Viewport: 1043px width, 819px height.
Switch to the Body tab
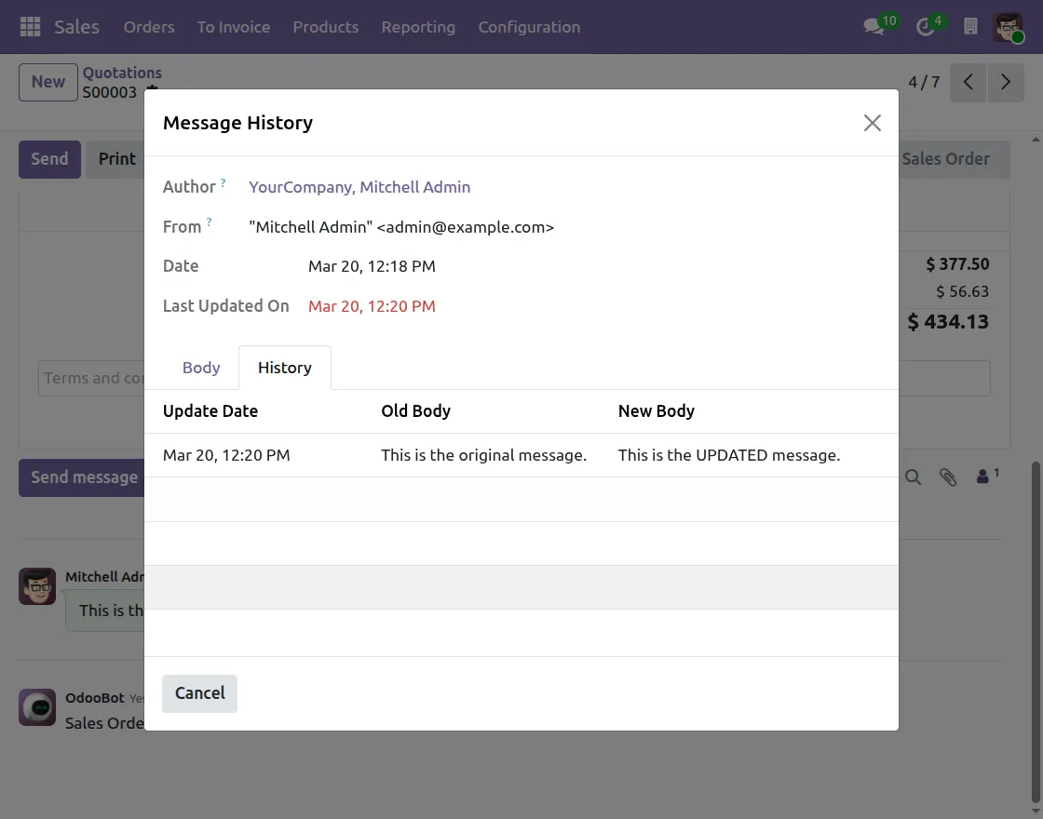point(201,368)
